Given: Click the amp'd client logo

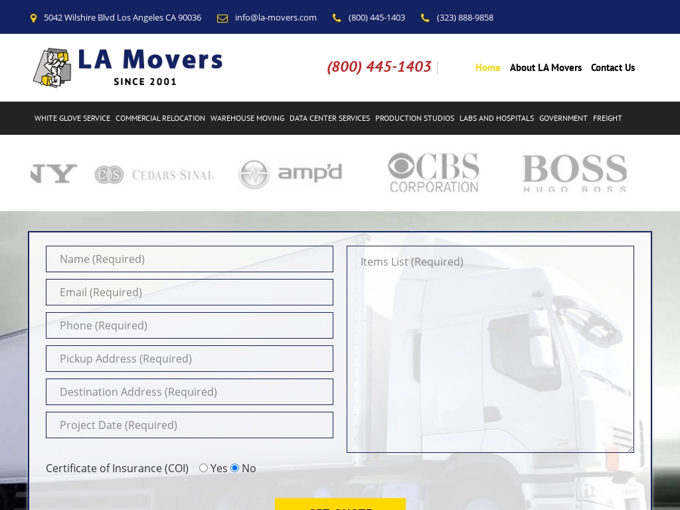Looking at the screenshot, I should click(290, 173).
